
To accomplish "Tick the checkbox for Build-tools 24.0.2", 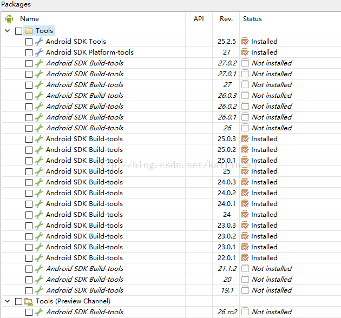I will (29, 193).
